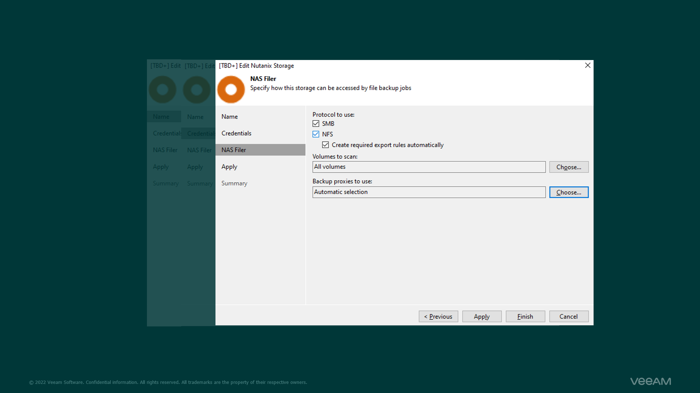
Task: Click Choose button for Backup proxies
Action: 569,192
